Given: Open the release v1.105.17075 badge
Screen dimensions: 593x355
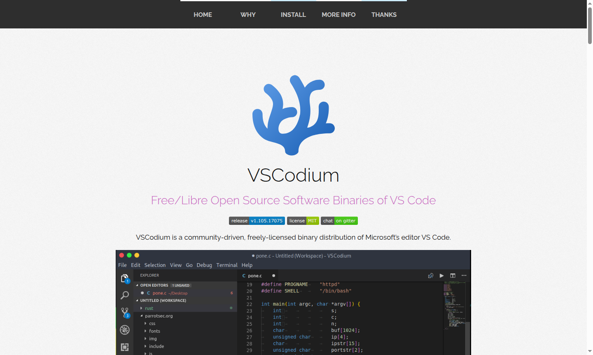Looking at the screenshot, I should [257, 221].
